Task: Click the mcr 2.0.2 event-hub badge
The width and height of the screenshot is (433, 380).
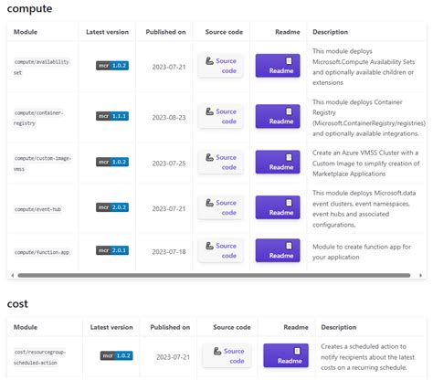Action: coord(112,207)
